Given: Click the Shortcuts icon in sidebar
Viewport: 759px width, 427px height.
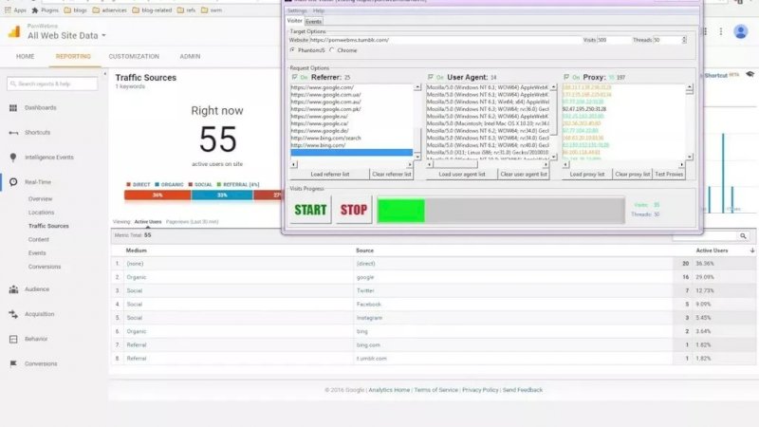Looking at the screenshot, I should point(15,132).
